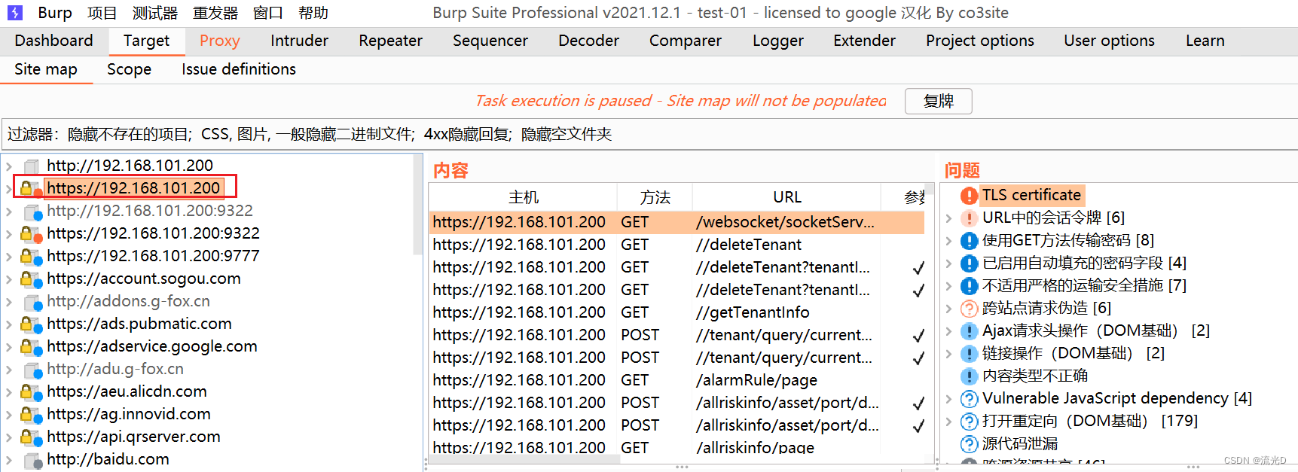This screenshot has height=472, width=1298.
Task: Click the folder icon of http://192.168.101.200
Action: [32, 166]
